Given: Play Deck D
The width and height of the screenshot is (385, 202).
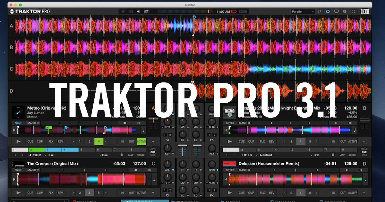Looking at the screenshot, I should [x=230, y=193].
